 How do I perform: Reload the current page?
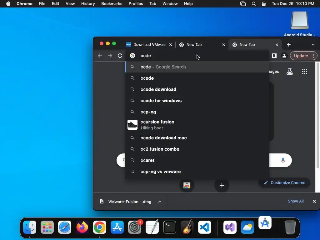click(x=120, y=56)
